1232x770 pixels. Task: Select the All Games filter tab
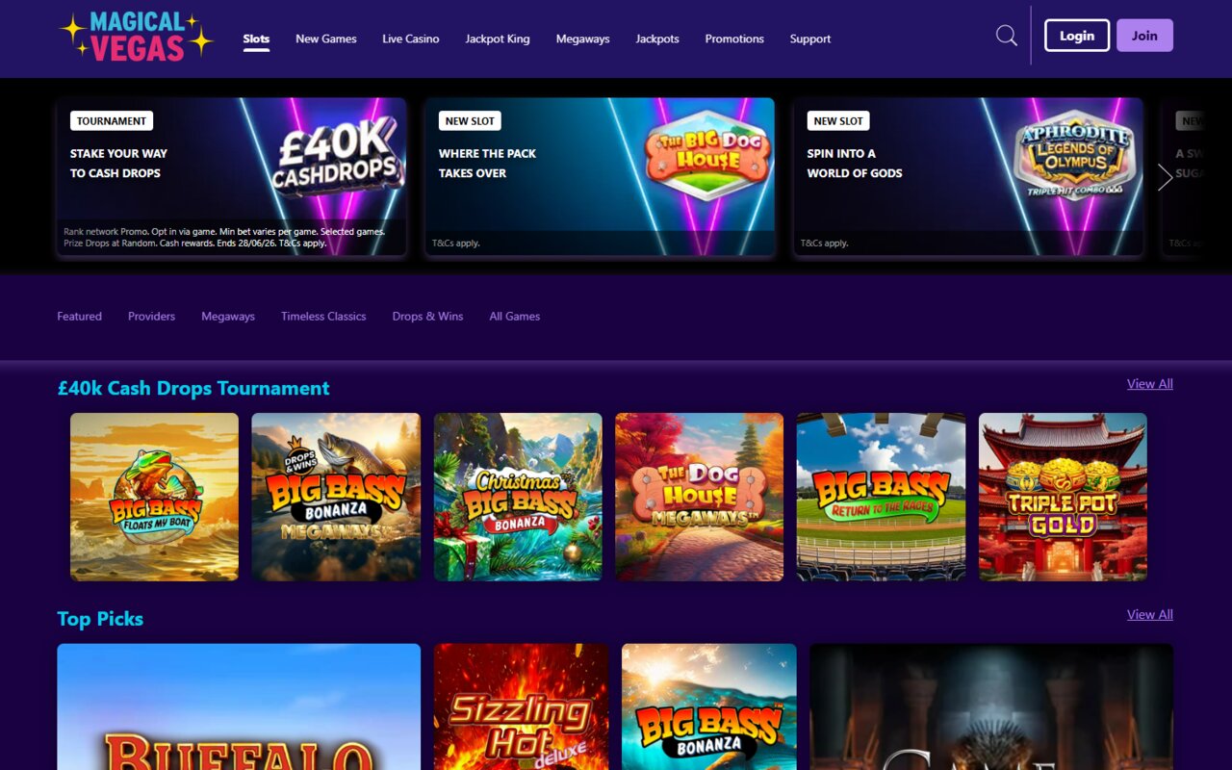515,317
